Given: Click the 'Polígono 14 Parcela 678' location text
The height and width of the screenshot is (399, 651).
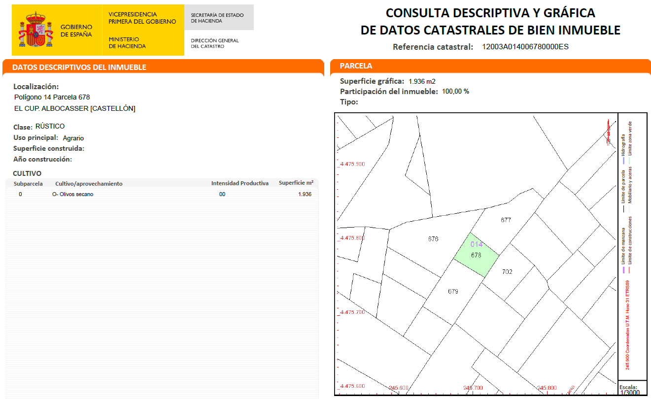Looking at the screenshot, I should pos(52,97).
